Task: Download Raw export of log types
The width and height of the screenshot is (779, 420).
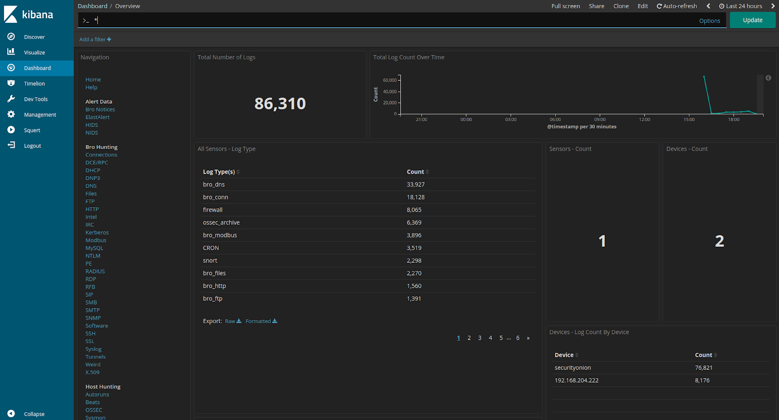Action: coord(233,321)
